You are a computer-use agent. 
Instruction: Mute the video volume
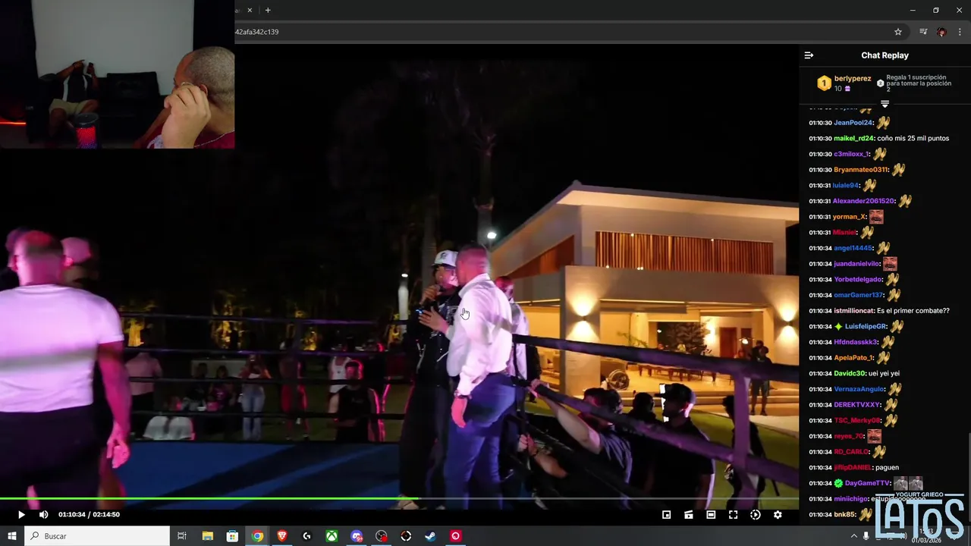(43, 514)
